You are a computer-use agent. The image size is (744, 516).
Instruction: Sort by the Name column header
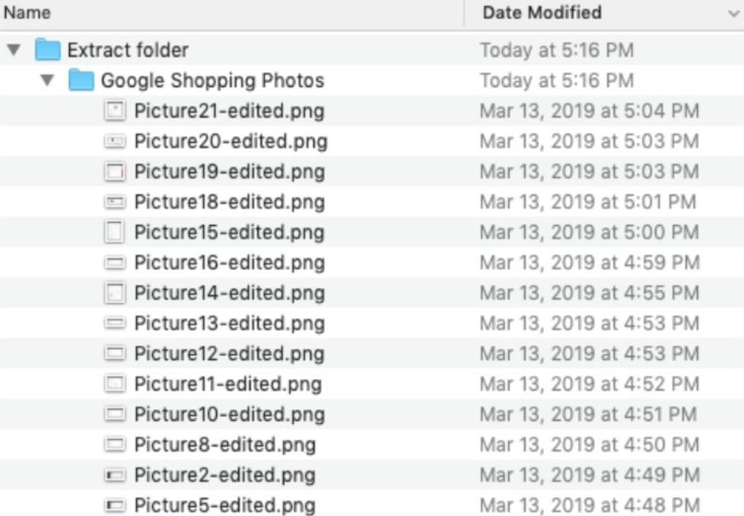[27, 13]
